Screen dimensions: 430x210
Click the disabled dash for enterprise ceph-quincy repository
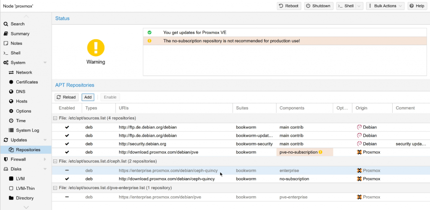(x=67, y=171)
